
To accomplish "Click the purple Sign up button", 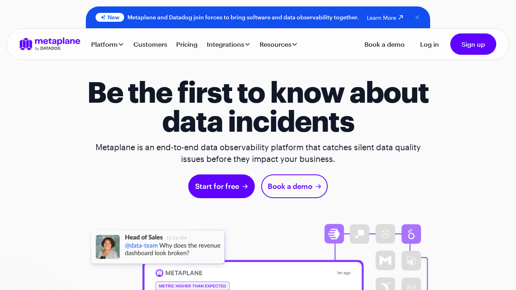I will pos(473,44).
